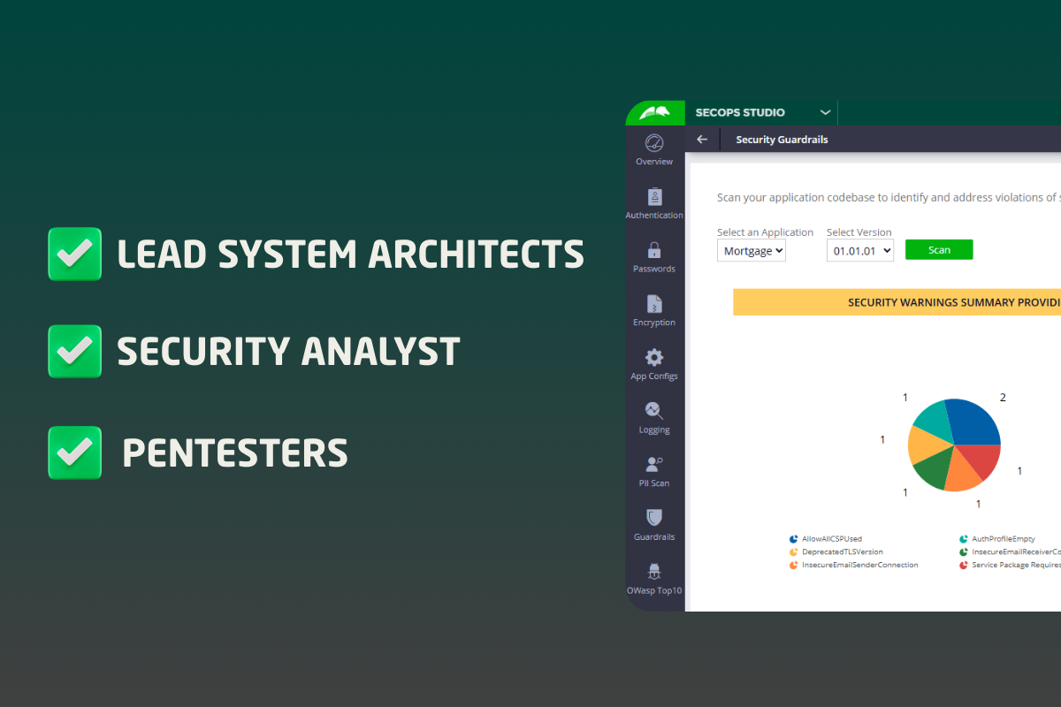Click the InsecureEmailReceiver legend entry
The height and width of the screenshot is (707, 1061).
1010,551
